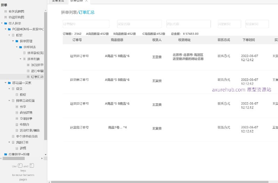Screen dimensions: 278x183
Task: Open the 功能结构图 page icon
Action: [6, 17]
